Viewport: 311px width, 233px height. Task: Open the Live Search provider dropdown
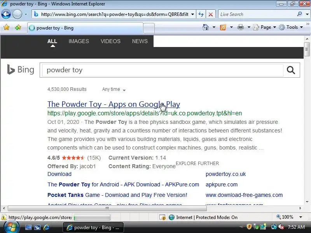[x=307, y=14]
